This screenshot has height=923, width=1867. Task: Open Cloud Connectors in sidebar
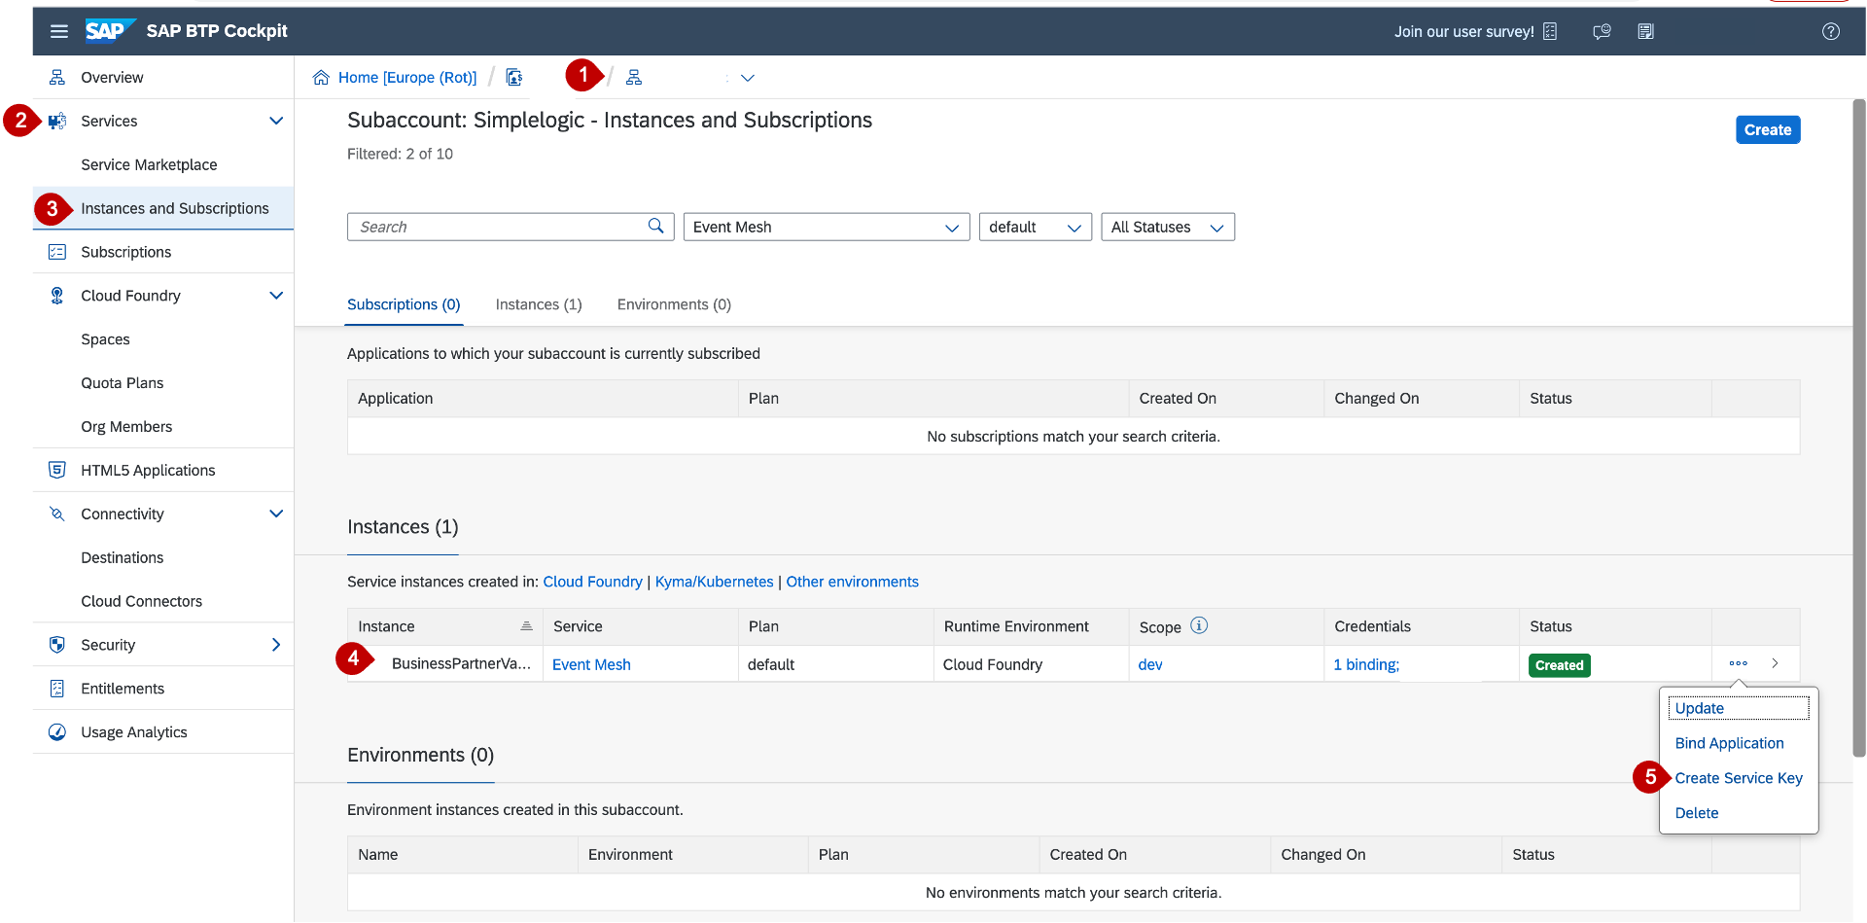(141, 601)
